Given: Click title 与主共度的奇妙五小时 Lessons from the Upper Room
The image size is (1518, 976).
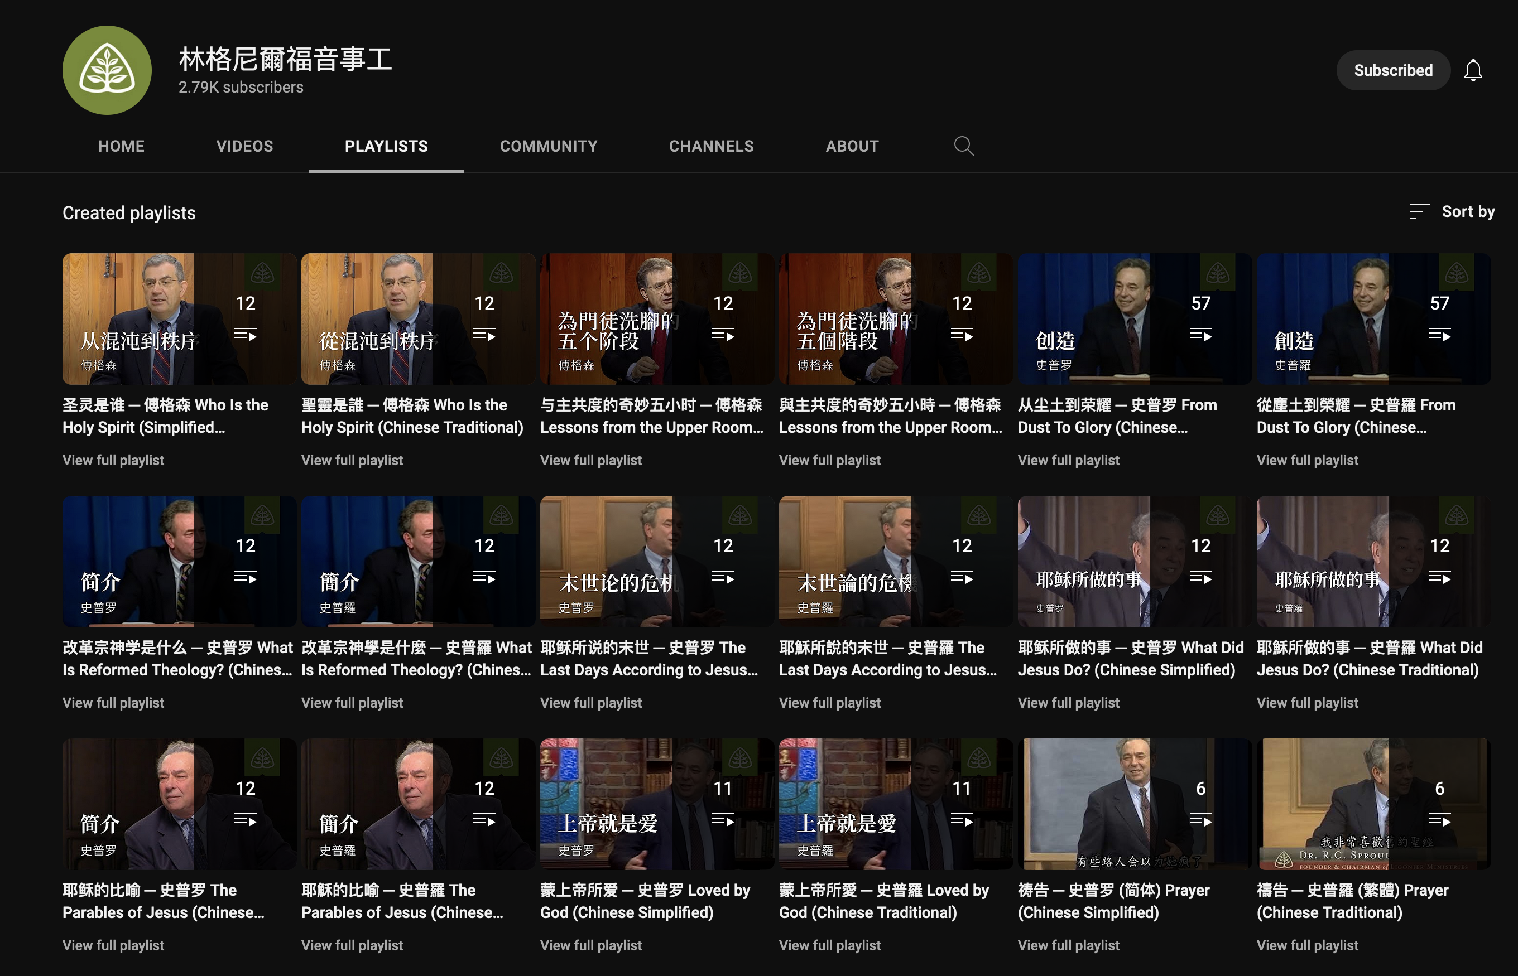Looking at the screenshot, I should coord(652,417).
